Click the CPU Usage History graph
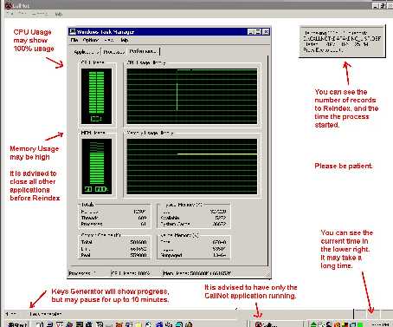This screenshot has height=327, width=393. click(192, 96)
